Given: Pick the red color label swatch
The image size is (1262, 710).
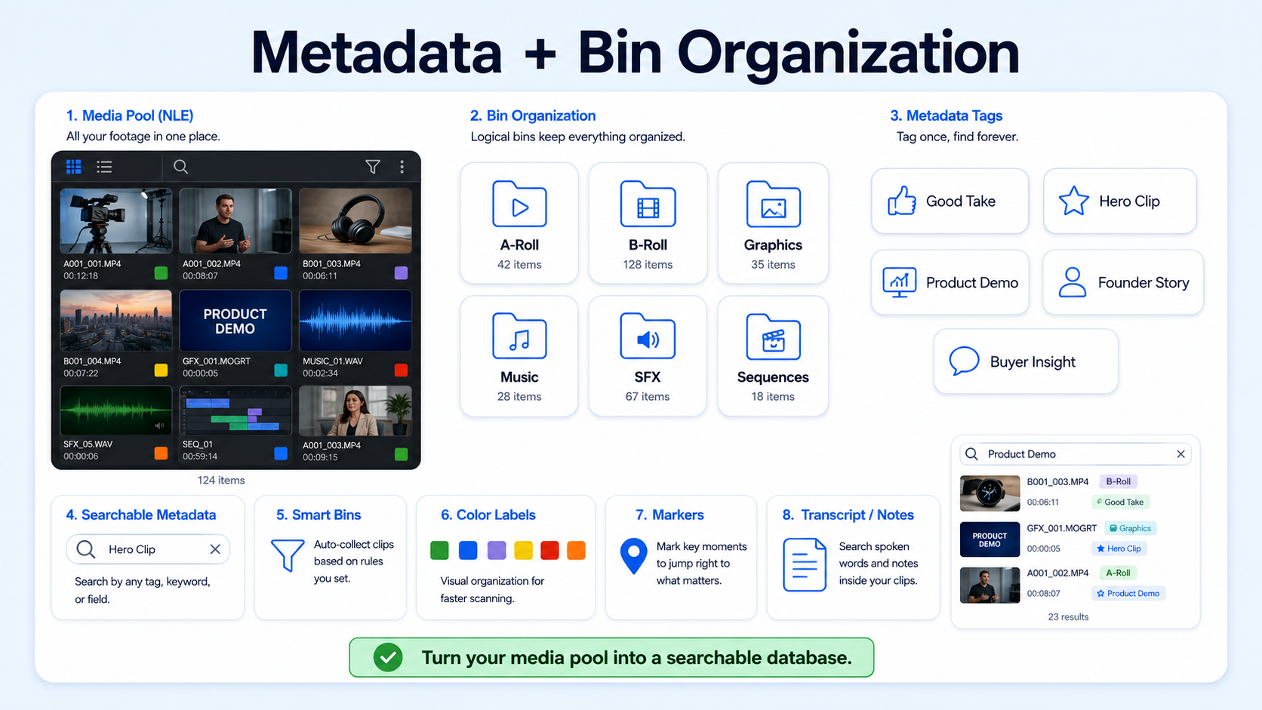Looking at the screenshot, I should pos(549,550).
